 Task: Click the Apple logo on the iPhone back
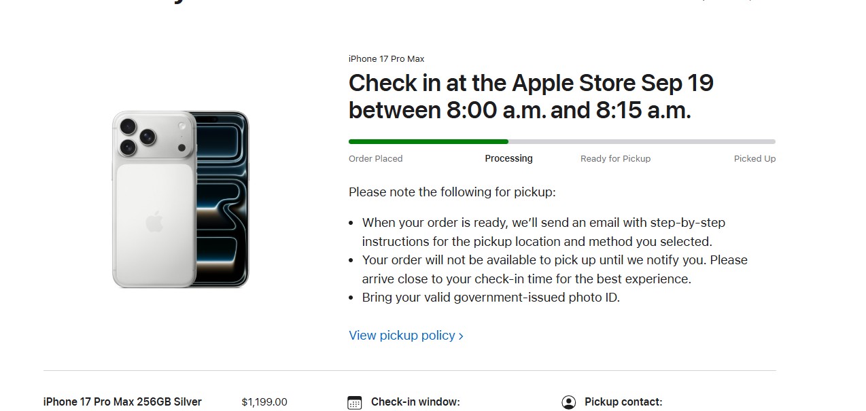pyautogui.click(x=154, y=221)
